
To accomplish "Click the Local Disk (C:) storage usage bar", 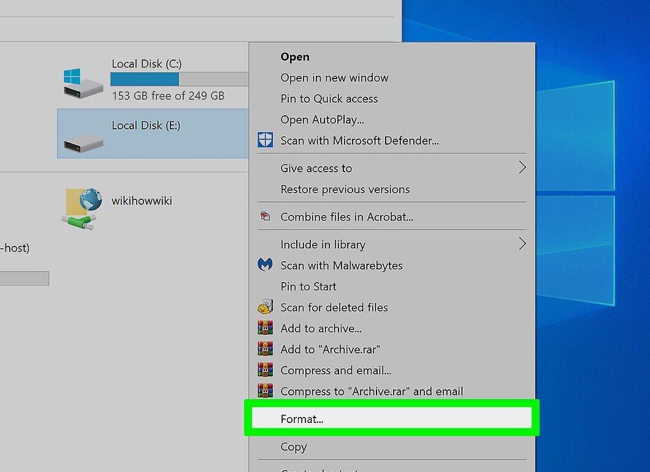I will tap(179, 78).
